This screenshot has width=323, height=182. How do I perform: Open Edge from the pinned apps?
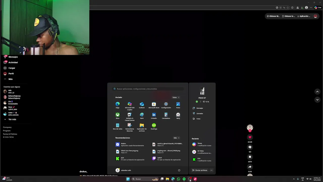118,105
